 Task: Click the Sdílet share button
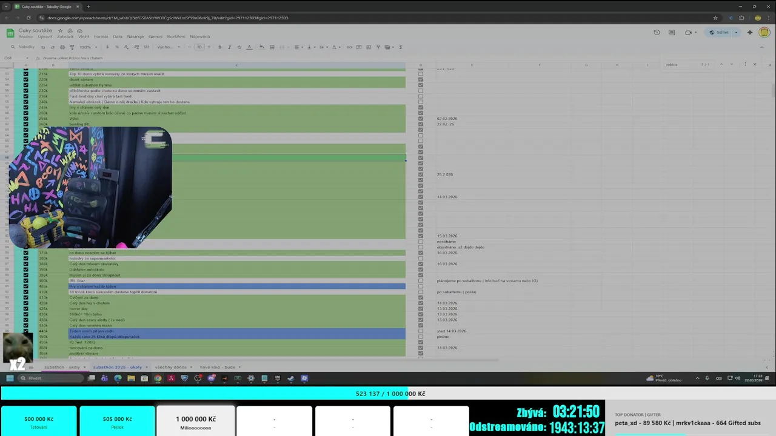pos(719,33)
